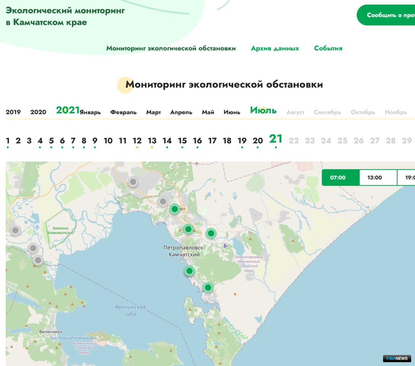Click Авачинская губа bay label
This screenshot has width=415, height=366.
tap(130, 310)
